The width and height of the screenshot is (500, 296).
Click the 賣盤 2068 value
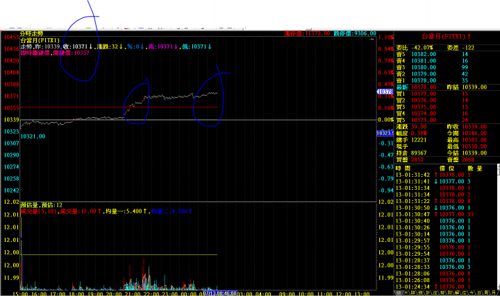click(468, 159)
